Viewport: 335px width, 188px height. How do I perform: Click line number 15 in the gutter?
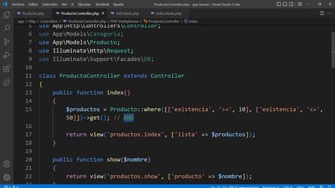[x=29, y=109]
